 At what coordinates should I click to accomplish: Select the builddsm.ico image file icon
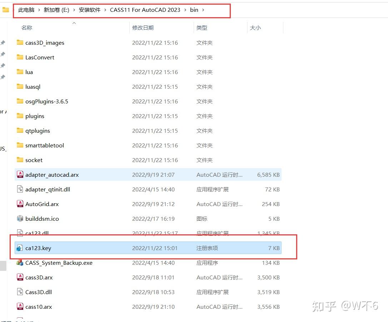pos(20,219)
